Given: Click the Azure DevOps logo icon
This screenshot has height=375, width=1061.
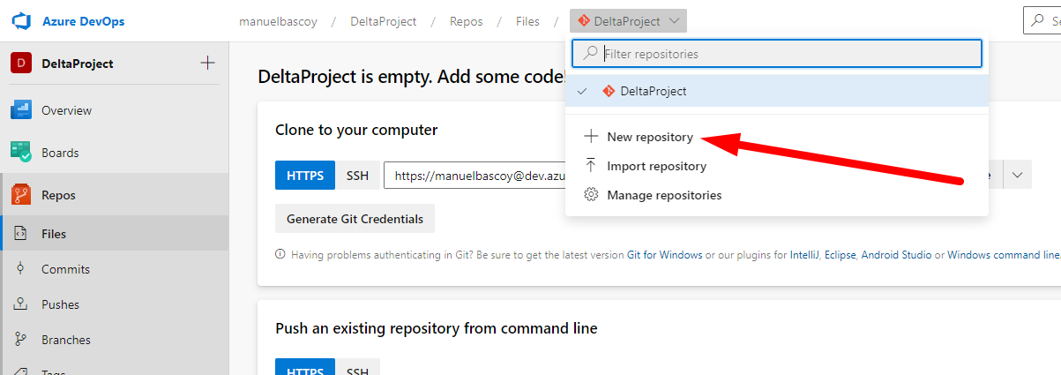Looking at the screenshot, I should (21, 21).
